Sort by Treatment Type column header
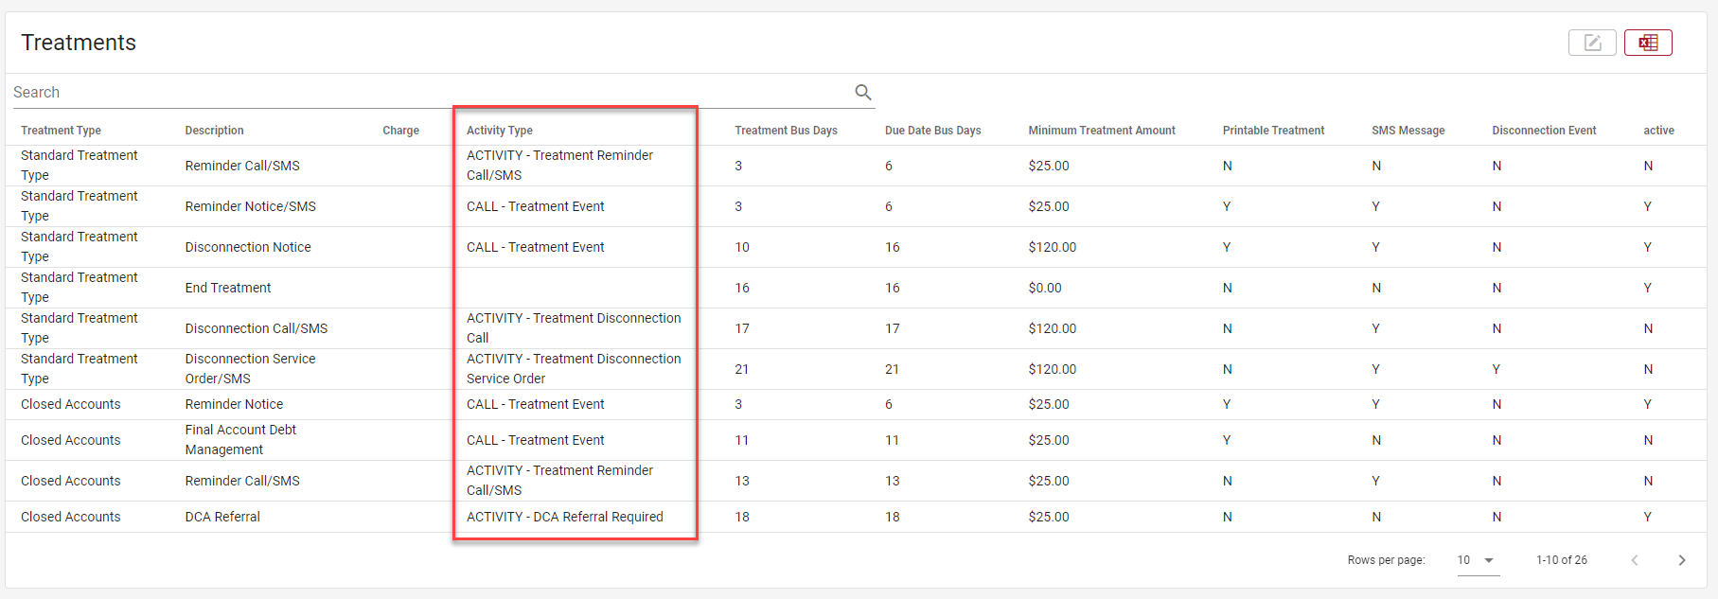This screenshot has width=1718, height=599. point(61,131)
